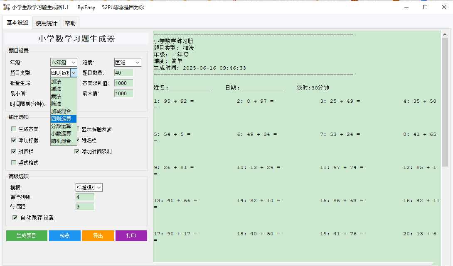Enable the 竖式格式 (vertical format) checkbox
This screenshot has width=453, height=266.
tap(14, 162)
